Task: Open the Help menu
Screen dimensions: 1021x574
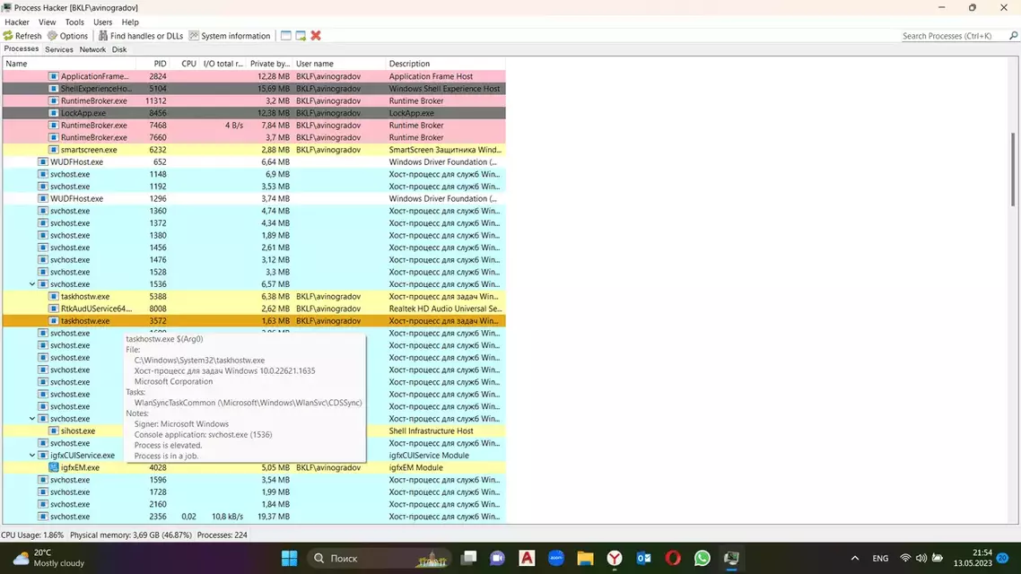Action: tap(130, 22)
